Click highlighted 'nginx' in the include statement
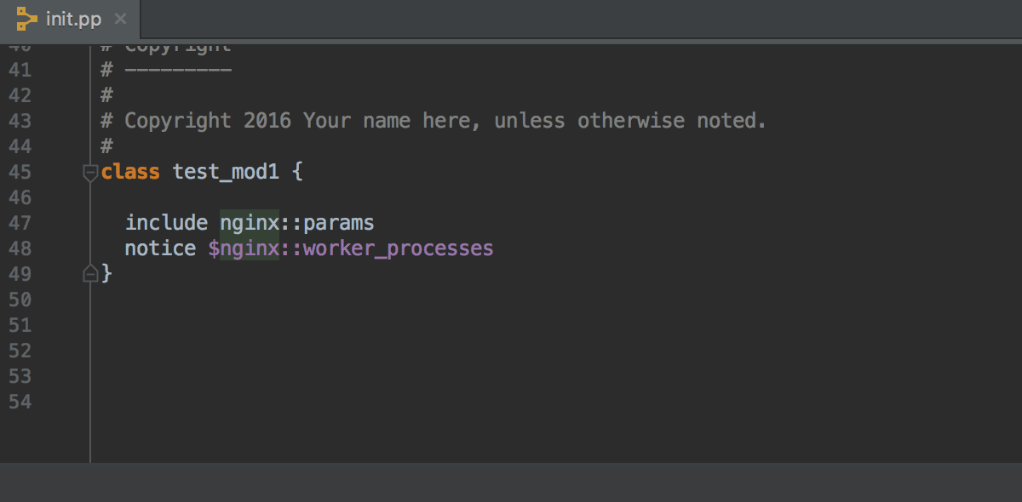 coord(250,223)
